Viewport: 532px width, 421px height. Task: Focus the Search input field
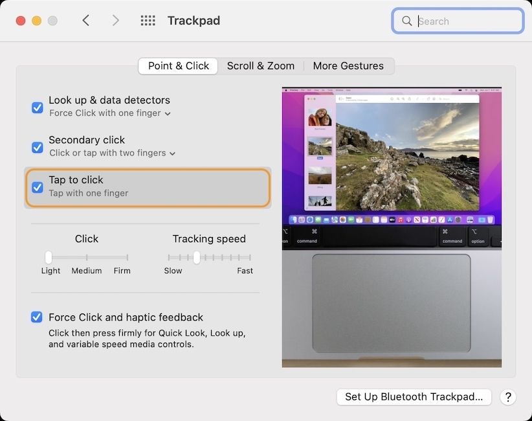tap(466, 21)
